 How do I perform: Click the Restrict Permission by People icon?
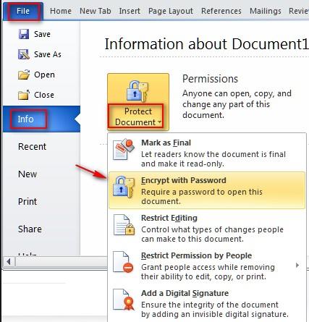pyautogui.click(x=124, y=262)
